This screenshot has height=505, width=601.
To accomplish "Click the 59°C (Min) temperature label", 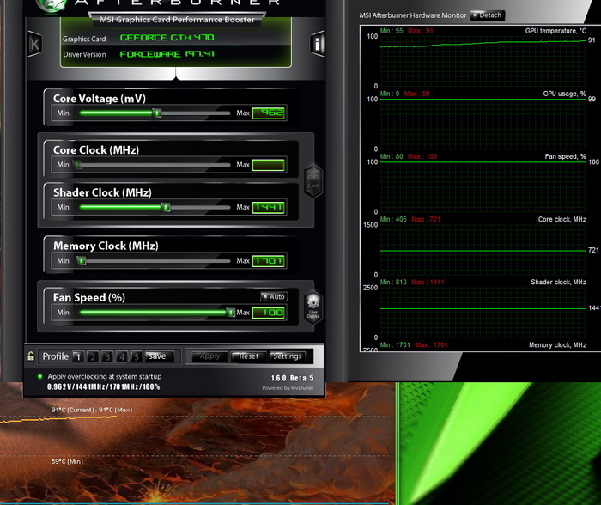I will [67, 462].
